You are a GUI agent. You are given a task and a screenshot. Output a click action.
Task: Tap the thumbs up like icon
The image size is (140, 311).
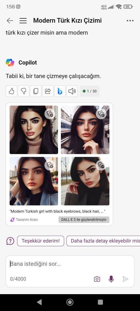(x=11, y=91)
